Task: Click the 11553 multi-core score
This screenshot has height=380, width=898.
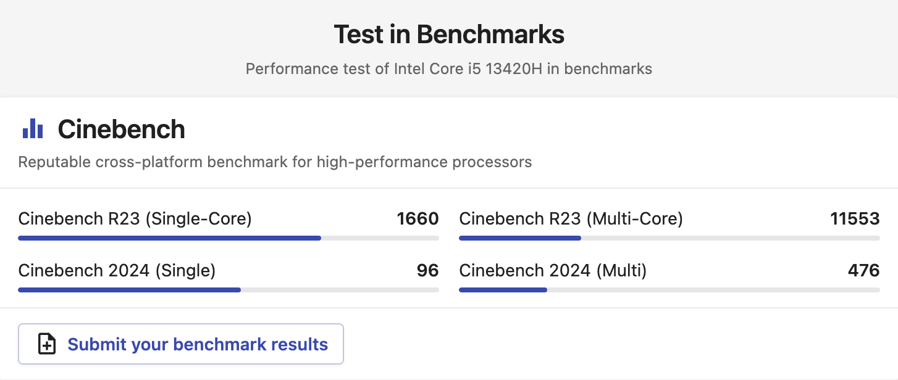Action: [x=855, y=218]
